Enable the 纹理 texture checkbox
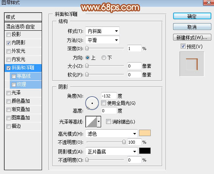 14,85
